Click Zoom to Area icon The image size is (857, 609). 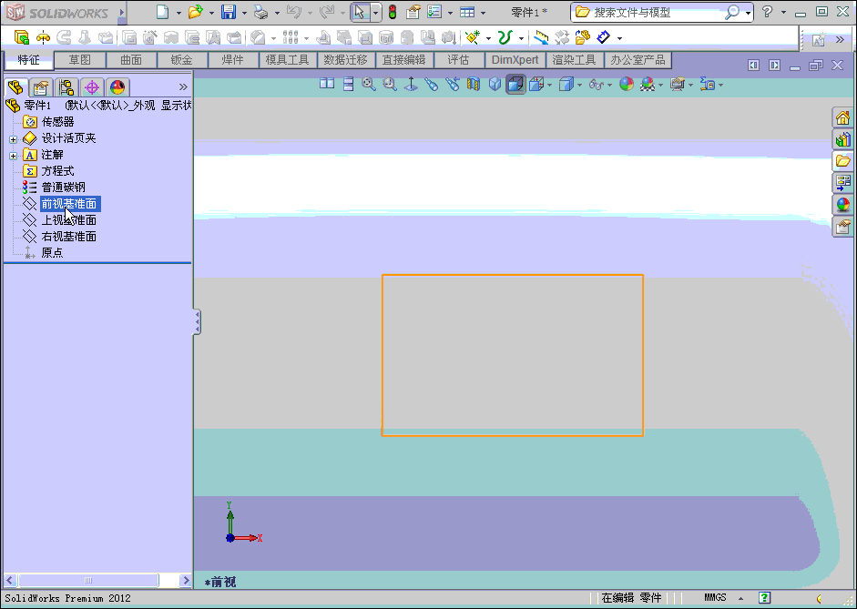click(390, 84)
